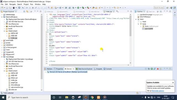The height and width of the screenshot is (100, 177).
Task: Collapse the ElectiveModprac project
Action: 2,17
